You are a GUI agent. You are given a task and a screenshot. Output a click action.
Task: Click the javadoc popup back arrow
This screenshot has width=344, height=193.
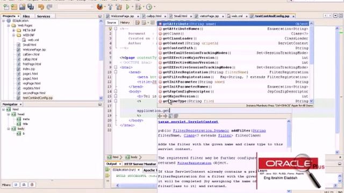click(x=160, y=116)
